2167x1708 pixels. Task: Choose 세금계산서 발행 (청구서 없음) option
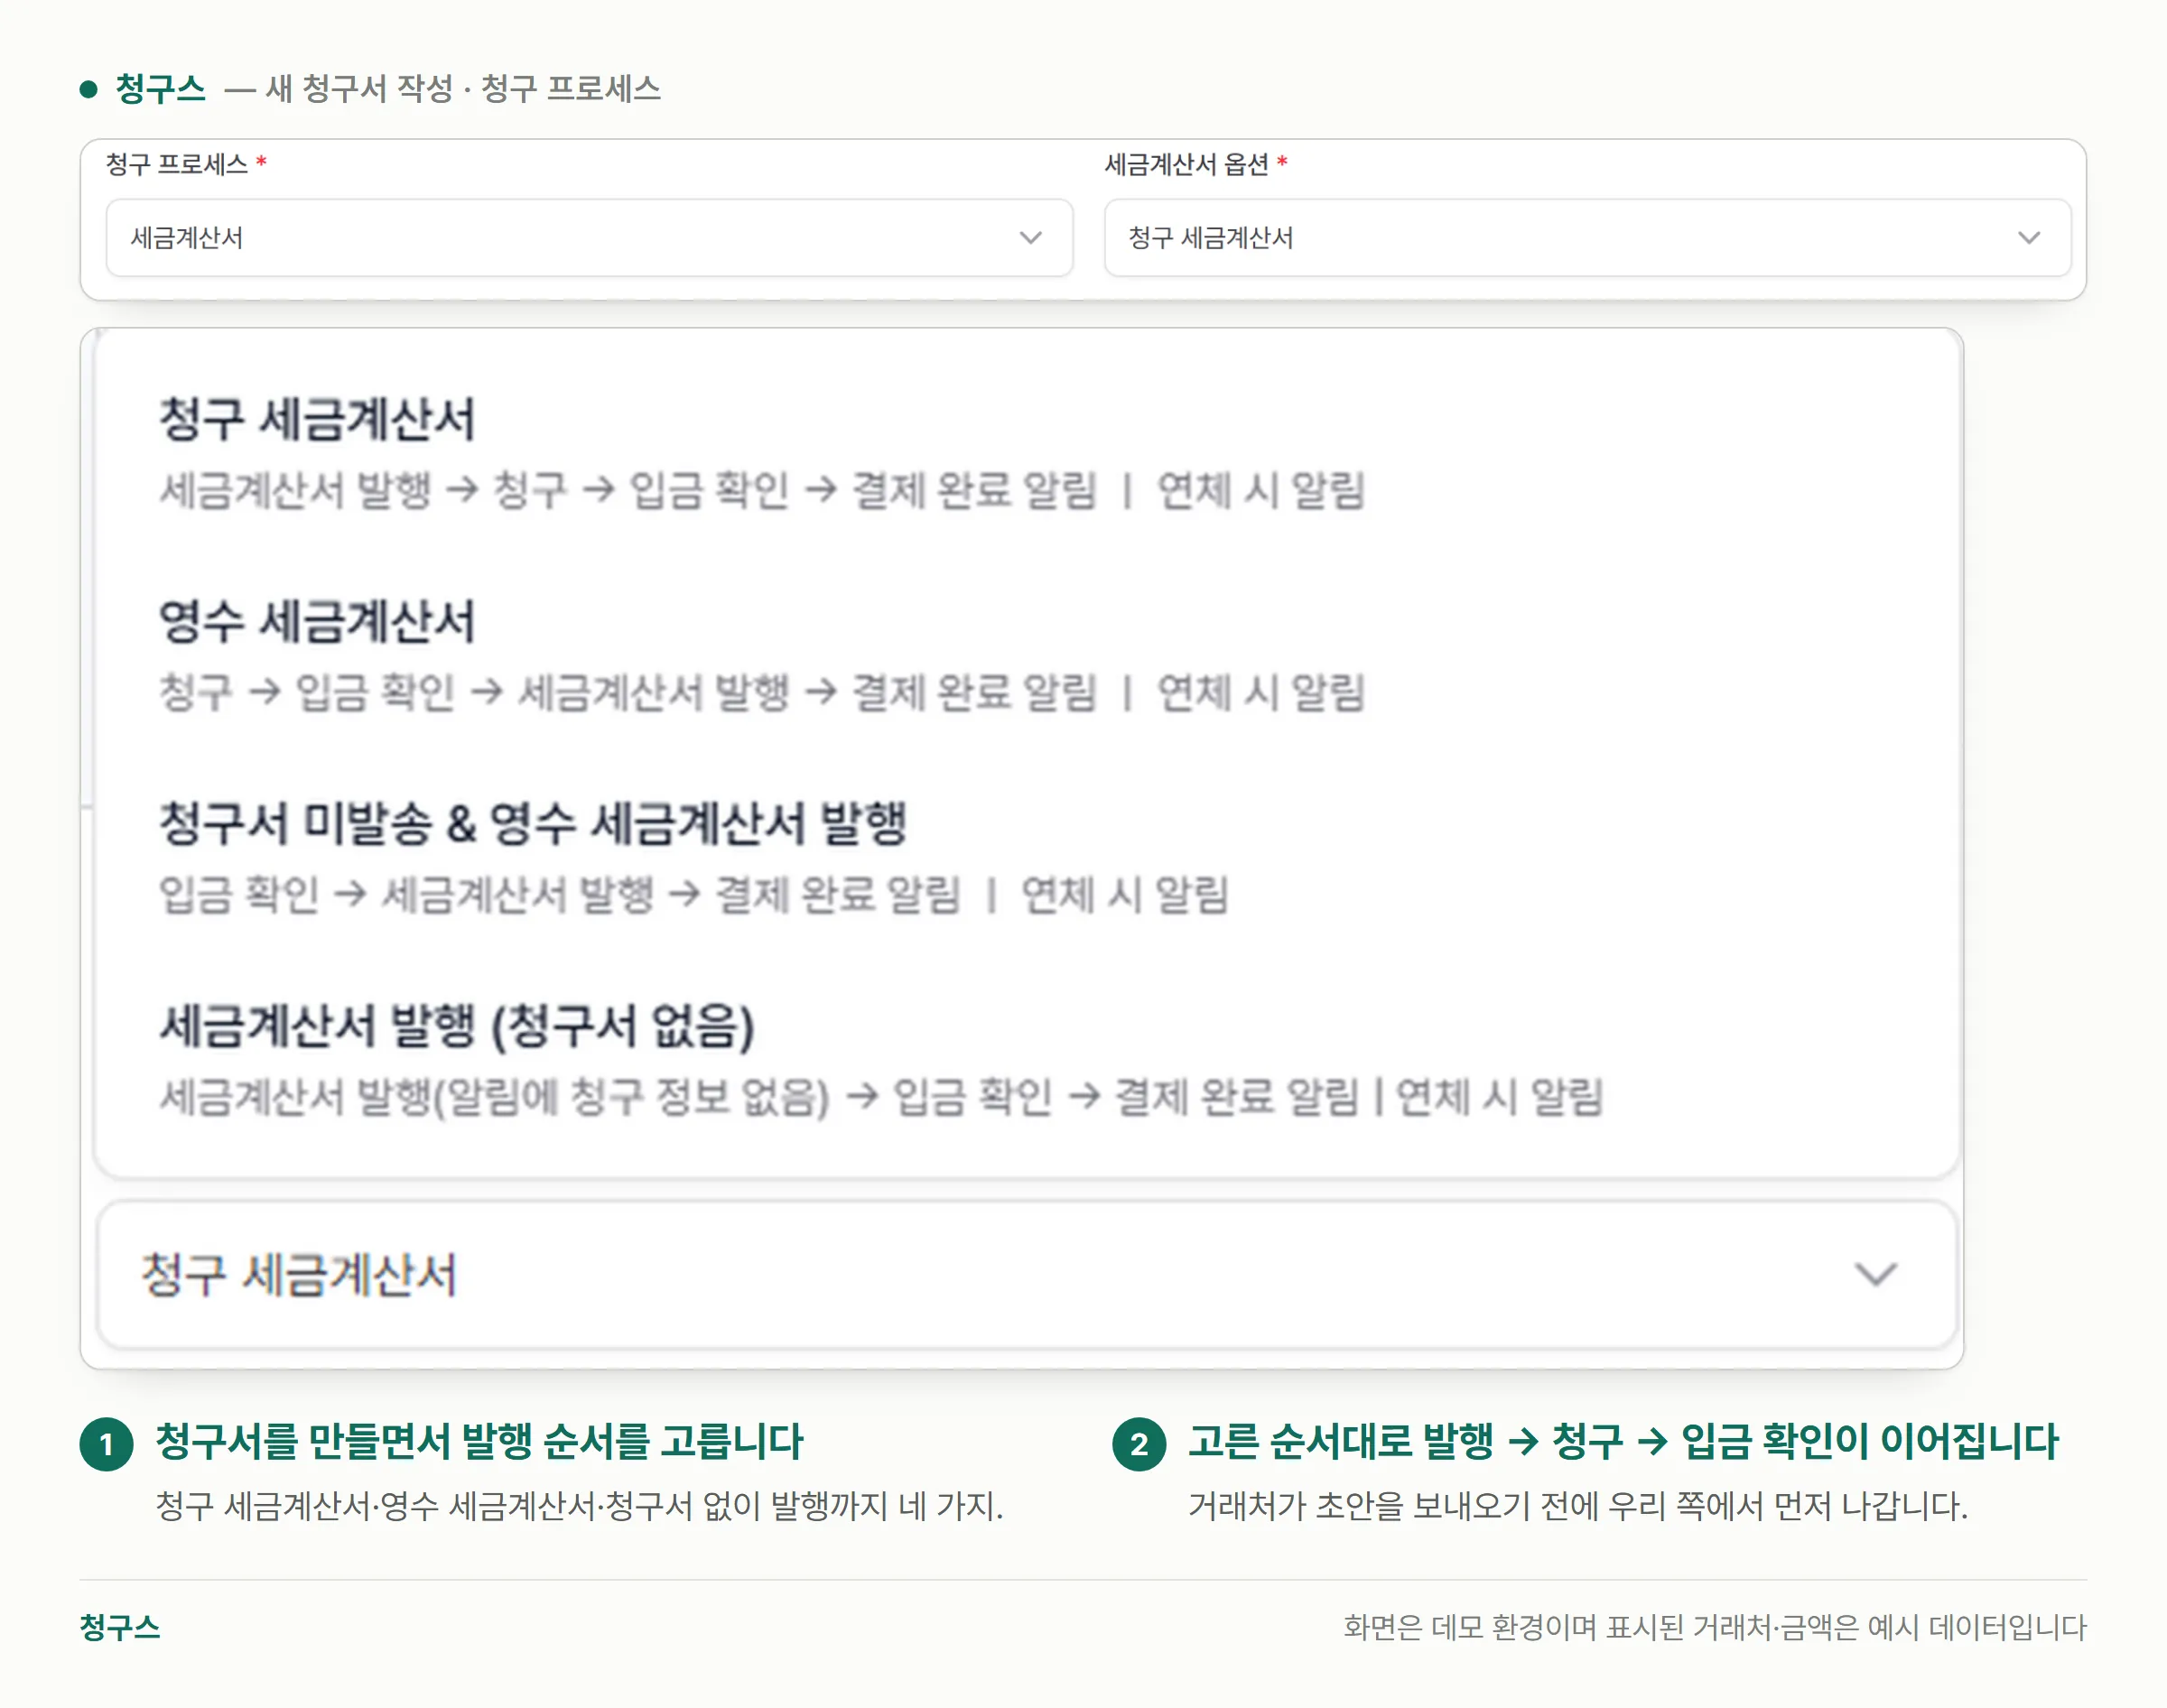click(x=1025, y=1059)
